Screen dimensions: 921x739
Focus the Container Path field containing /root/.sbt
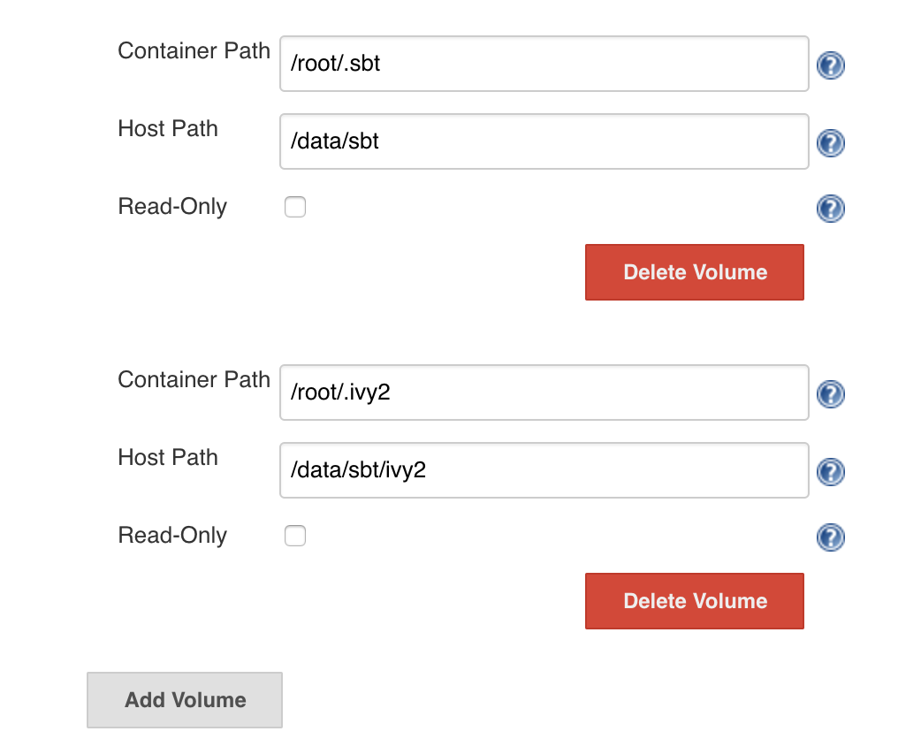544,64
